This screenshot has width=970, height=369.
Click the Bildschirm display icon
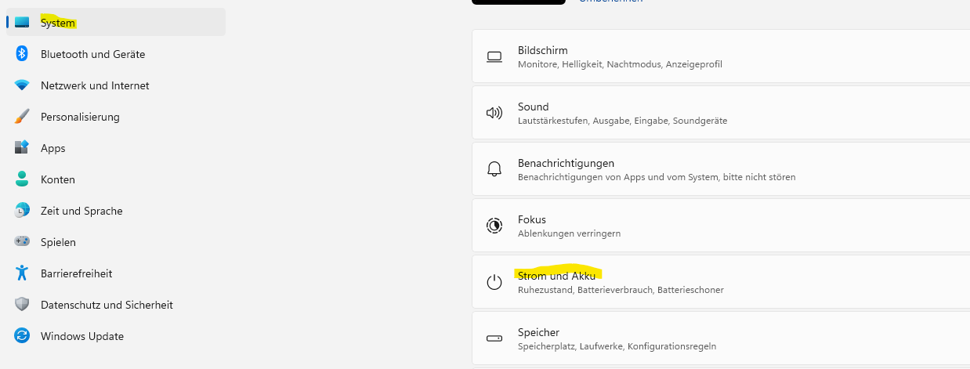click(x=494, y=56)
